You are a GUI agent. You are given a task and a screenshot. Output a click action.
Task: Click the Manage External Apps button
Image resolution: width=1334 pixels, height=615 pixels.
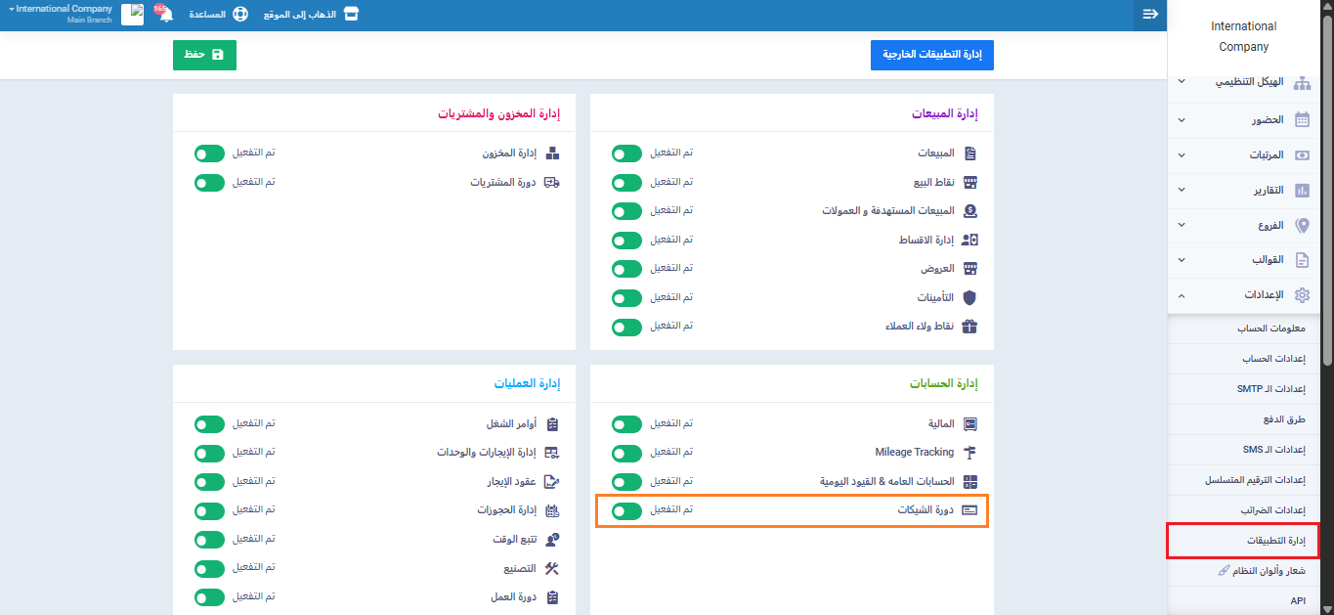tap(931, 56)
